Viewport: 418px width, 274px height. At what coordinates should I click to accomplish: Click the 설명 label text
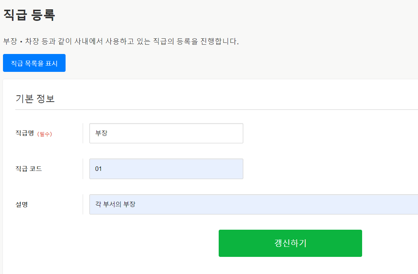point(22,204)
